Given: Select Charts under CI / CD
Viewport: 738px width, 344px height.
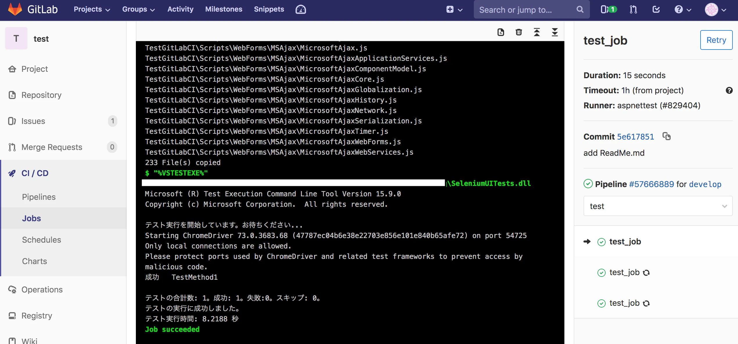Looking at the screenshot, I should [x=35, y=261].
